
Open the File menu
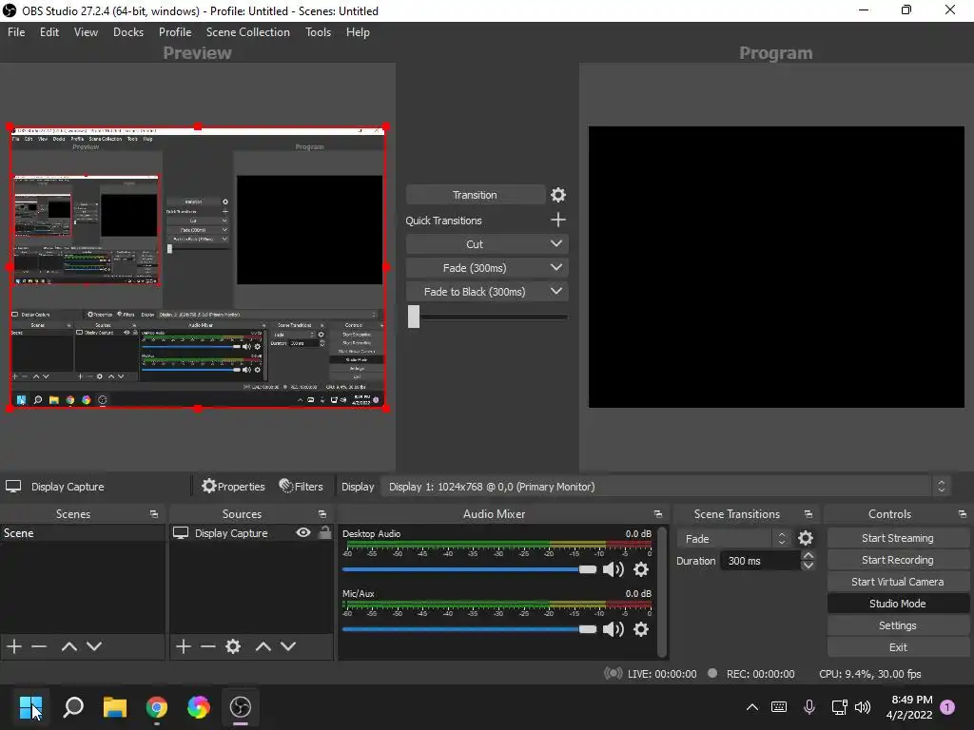[x=16, y=32]
